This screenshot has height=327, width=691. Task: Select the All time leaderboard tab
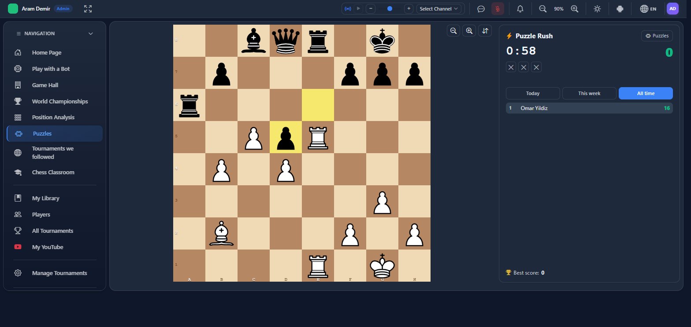pos(646,93)
